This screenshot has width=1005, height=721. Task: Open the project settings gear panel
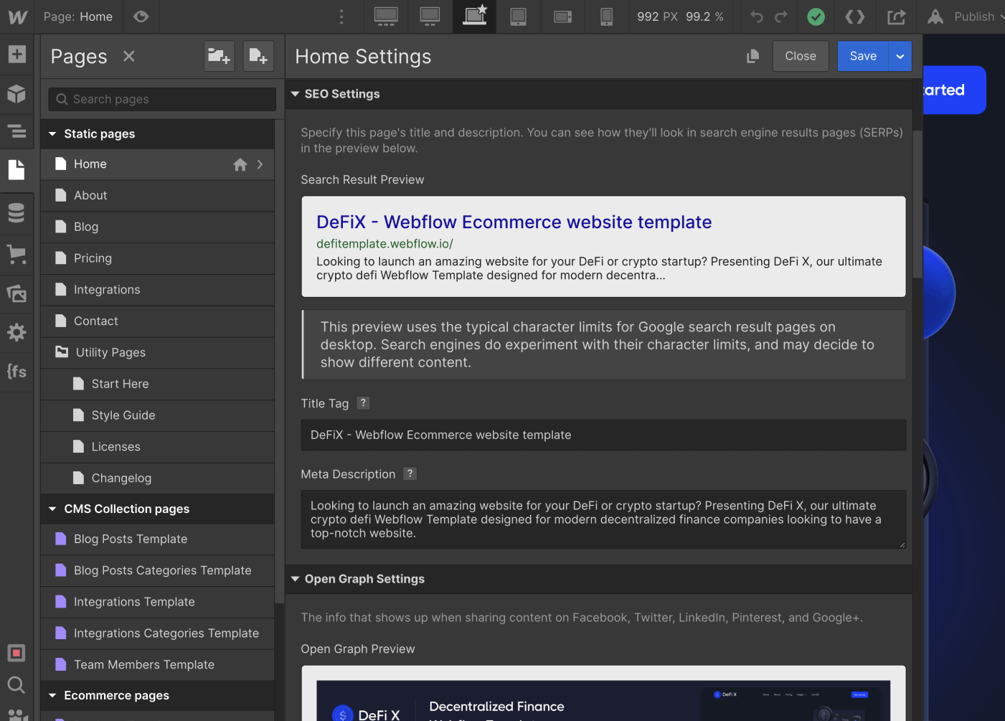click(16, 332)
